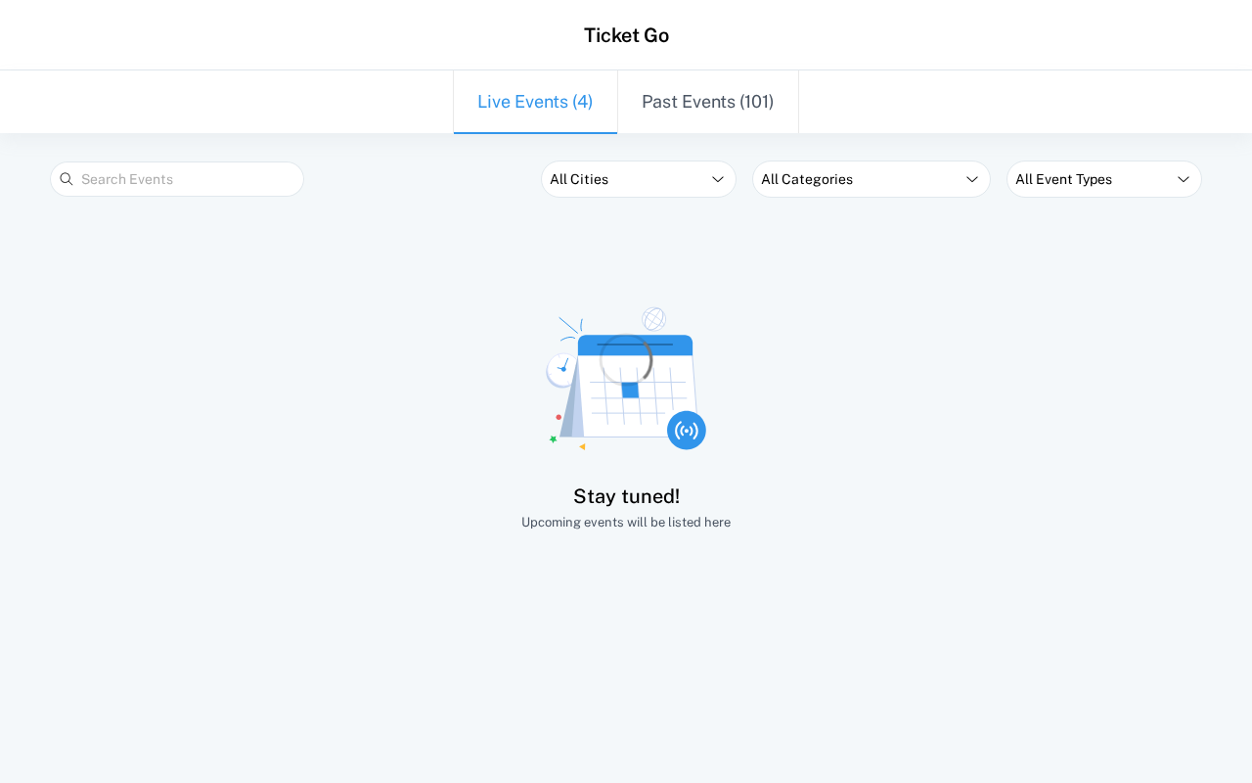Click the chevron arrow in All Categories
Image resolution: width=1252 pixels, height=783 pixels.
[x=972, y=179]
